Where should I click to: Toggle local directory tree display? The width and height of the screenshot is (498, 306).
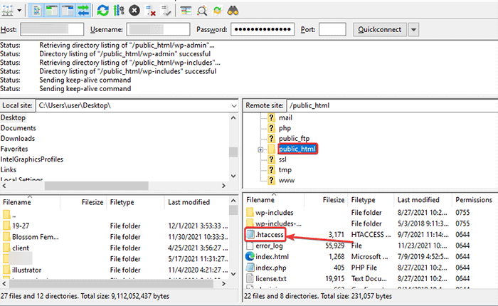[53, 10]
